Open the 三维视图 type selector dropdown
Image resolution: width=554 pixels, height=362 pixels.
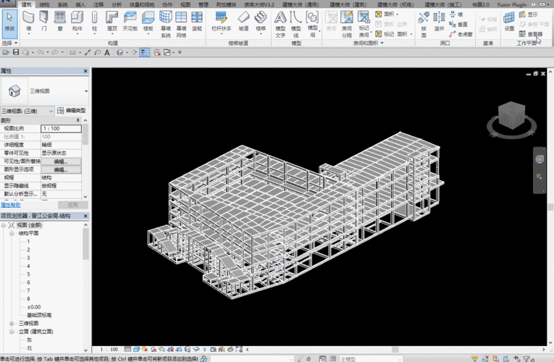86,91
